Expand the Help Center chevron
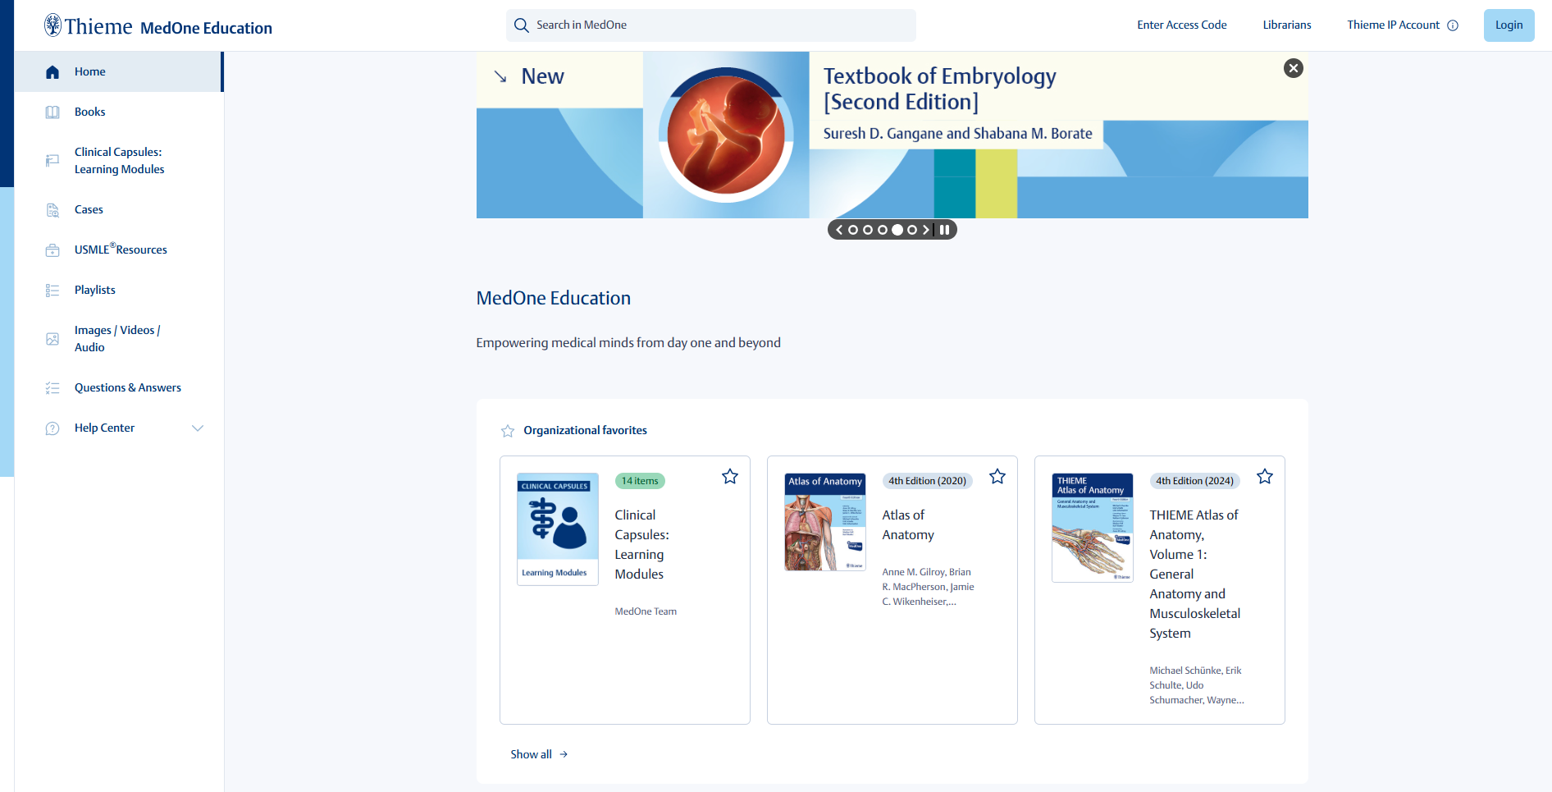Viewport: 1552px width, 792px height. 198,428
